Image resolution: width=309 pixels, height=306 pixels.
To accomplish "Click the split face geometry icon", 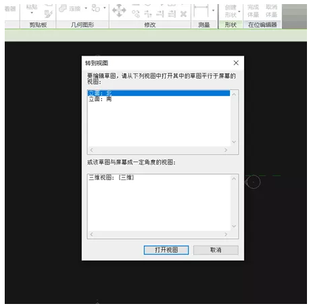I will [96, 8].
